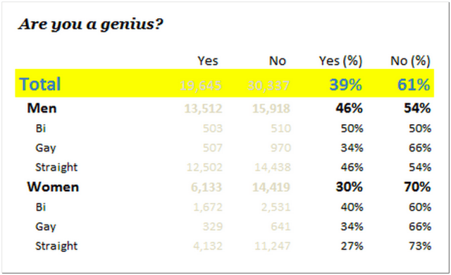Select the 1,672 cell for bi women
This screenshot has height=275, width=451.
click(208, 207)
